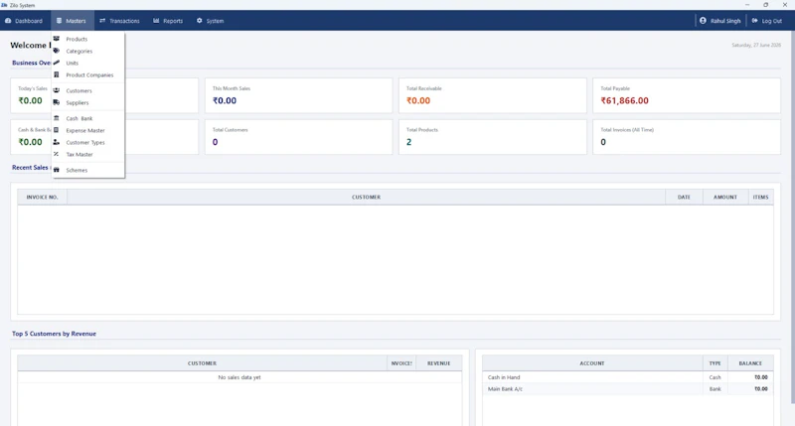Click the Units ruler icon
Viewport: 795px width, 426px height.
57,63
